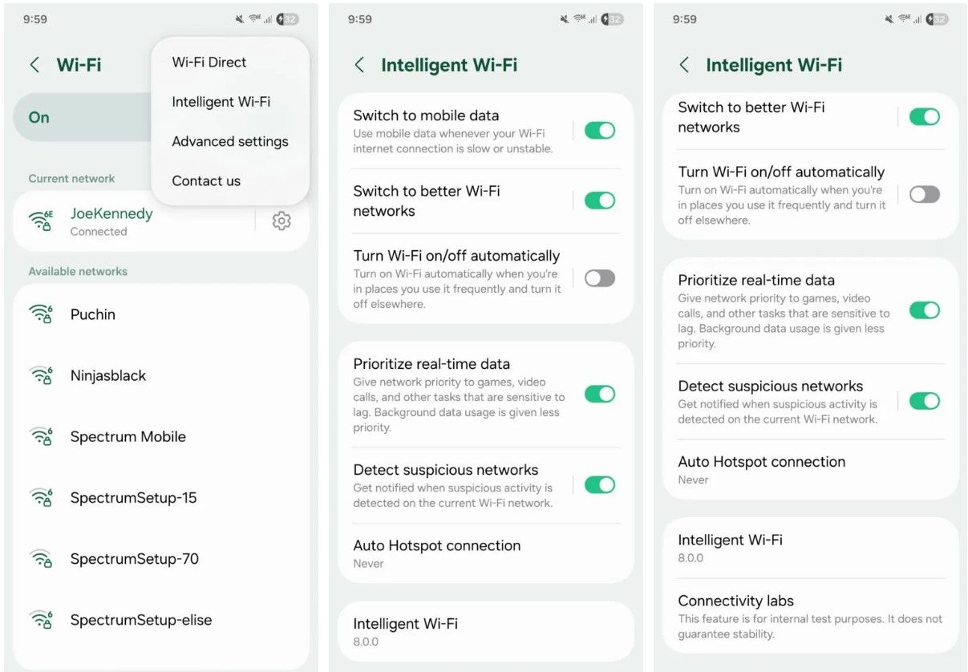Image resolution: width=968 pixels, height=672 pixels.
Task: Go back from the middle Intelligent Wi-Fi screen
Action: coord(359,65)
